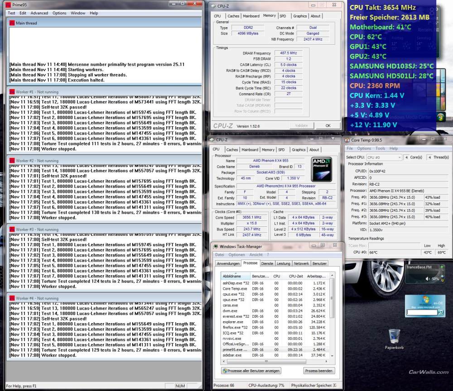This screenshot has width=453, height=391.
Task: Open the Papierkorb desktop icon
Action: tap(394, 339)
